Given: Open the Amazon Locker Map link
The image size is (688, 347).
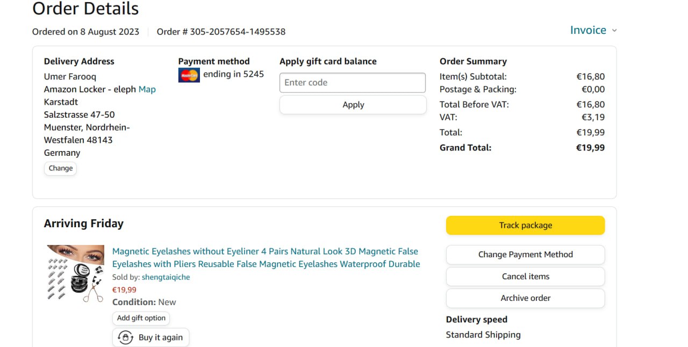Looking at the screenshot, I should pyautogui.click(x=147, y=89).
